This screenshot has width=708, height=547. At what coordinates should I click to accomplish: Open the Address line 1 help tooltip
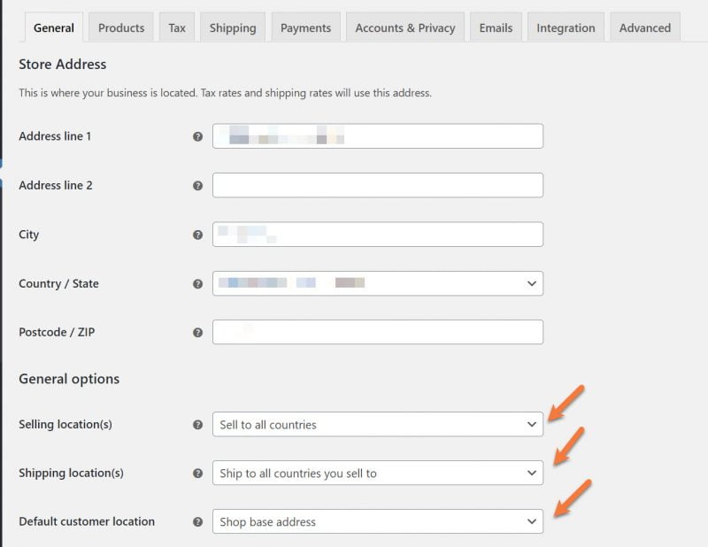(198, 135)
